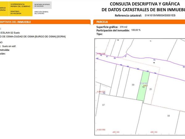This screenshot has width=185, height=139.
Task: Click the catastral reference 5141619VM9054S0001EB
Action: (160, 15)
